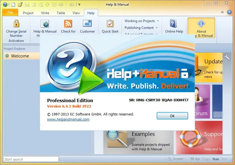Confirm the About dialog with OK
Viewport: 235px width, 165px height.
click(x=172, y=116)
